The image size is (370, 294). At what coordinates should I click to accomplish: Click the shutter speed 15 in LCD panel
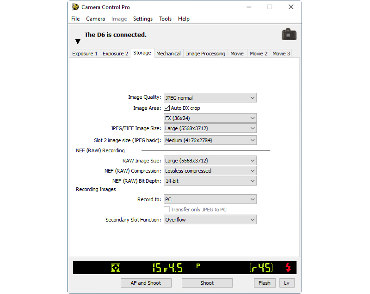coord(157,268)
